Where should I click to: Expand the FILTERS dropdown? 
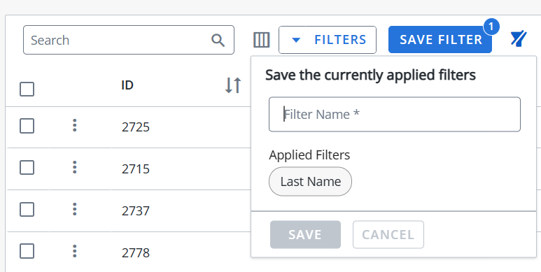(328, 40)
